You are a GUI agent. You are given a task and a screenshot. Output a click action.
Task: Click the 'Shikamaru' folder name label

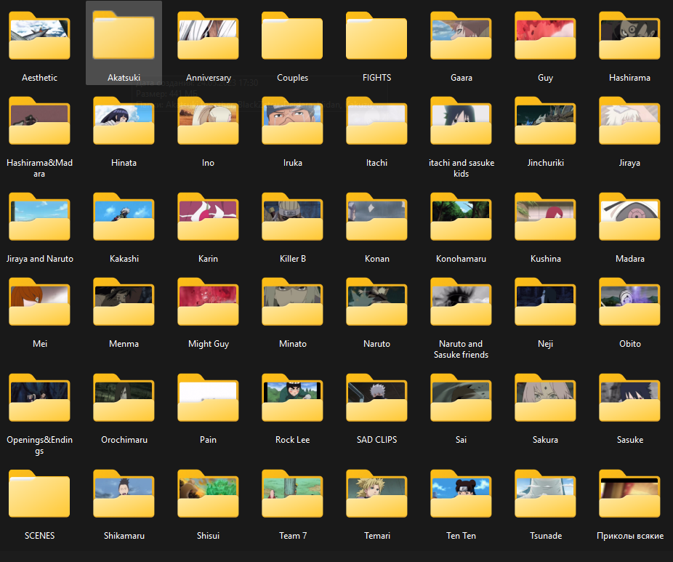point(124,536)
